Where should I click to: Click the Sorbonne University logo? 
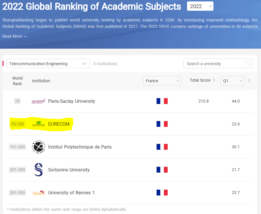[39, 170]
